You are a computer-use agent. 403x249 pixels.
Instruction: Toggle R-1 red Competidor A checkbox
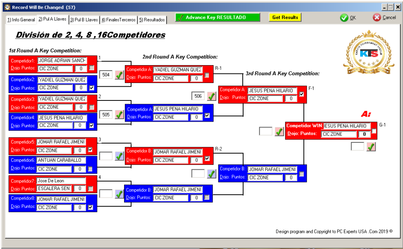coord(207,75)
